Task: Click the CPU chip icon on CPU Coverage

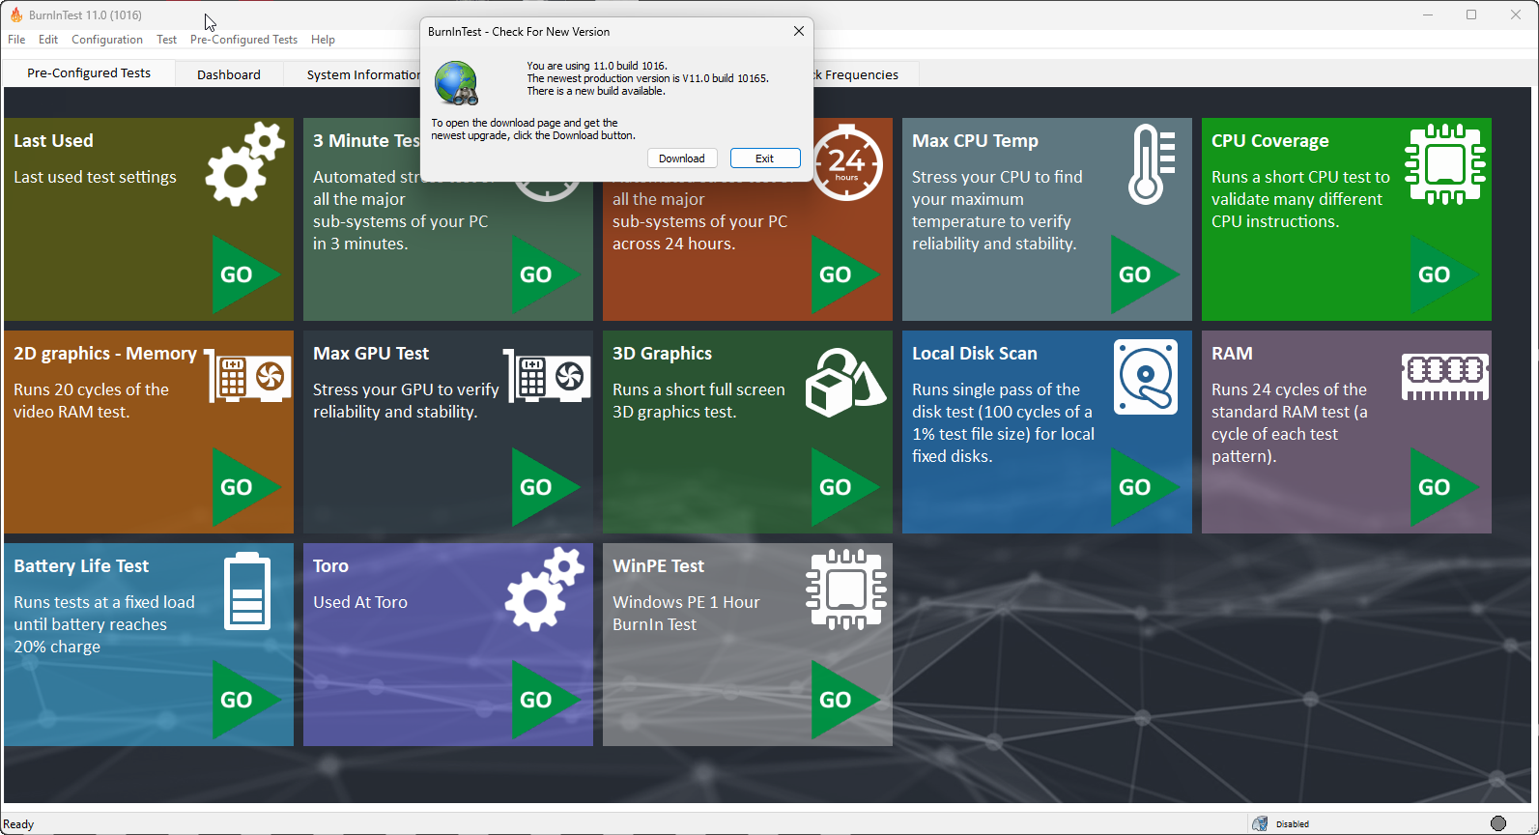Action: click(1445, 163)
